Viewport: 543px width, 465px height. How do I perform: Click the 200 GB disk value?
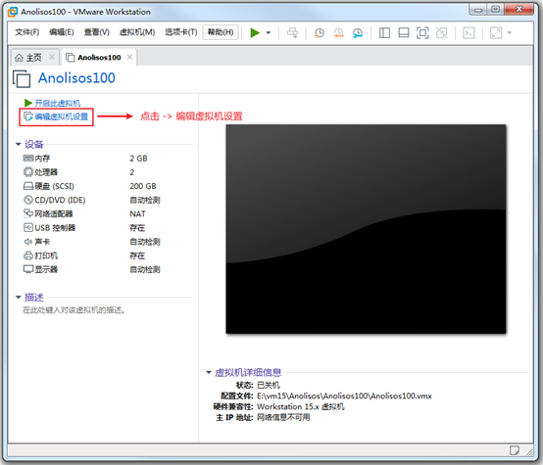click(143, 186)
